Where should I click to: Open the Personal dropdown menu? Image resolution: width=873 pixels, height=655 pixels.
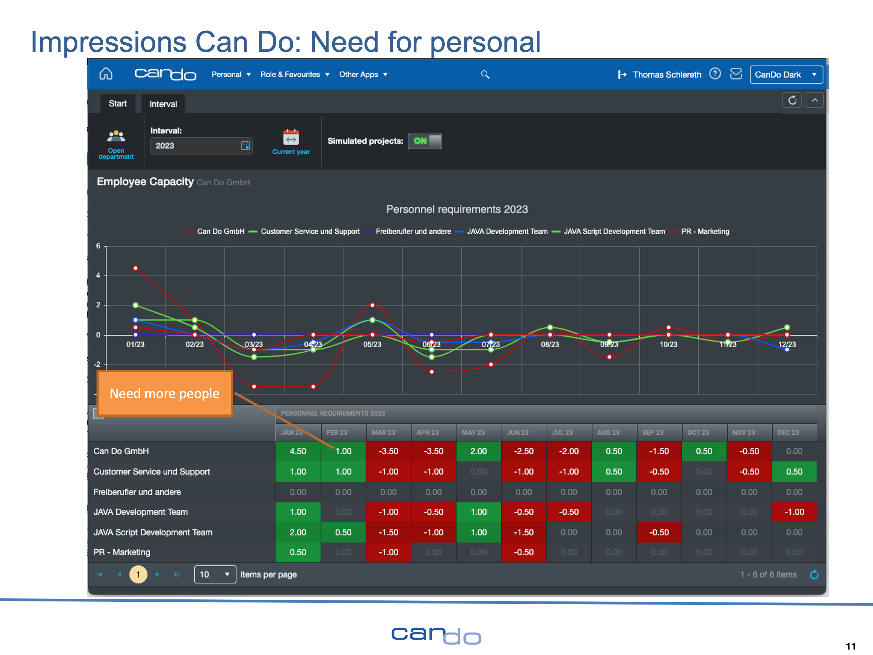pos(231,75)
